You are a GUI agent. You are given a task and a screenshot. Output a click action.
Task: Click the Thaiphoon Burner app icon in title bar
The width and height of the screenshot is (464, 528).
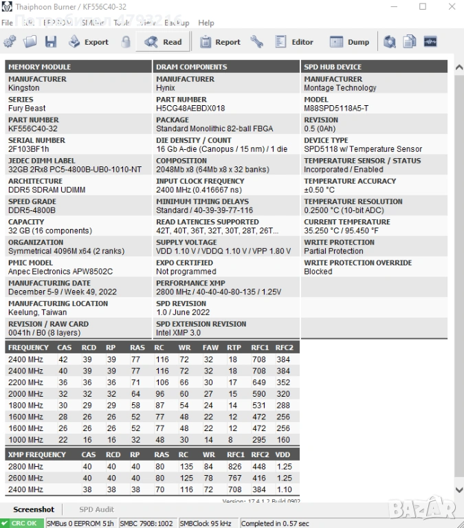7,7
